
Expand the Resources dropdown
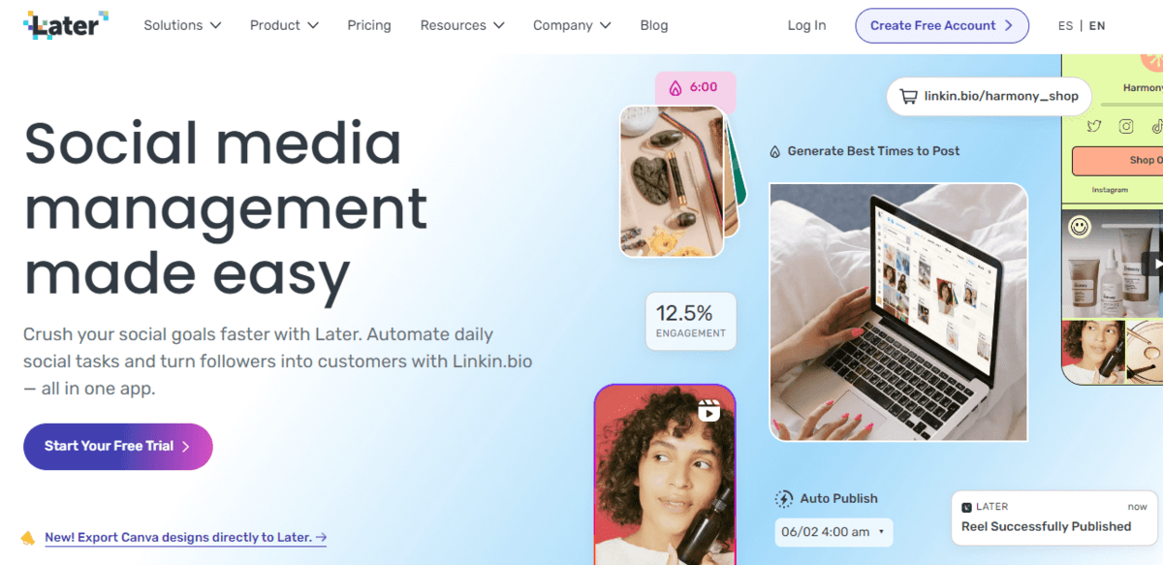(462, 25)
